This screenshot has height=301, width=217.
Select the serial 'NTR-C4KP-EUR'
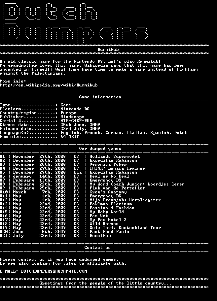pos(76,121)
